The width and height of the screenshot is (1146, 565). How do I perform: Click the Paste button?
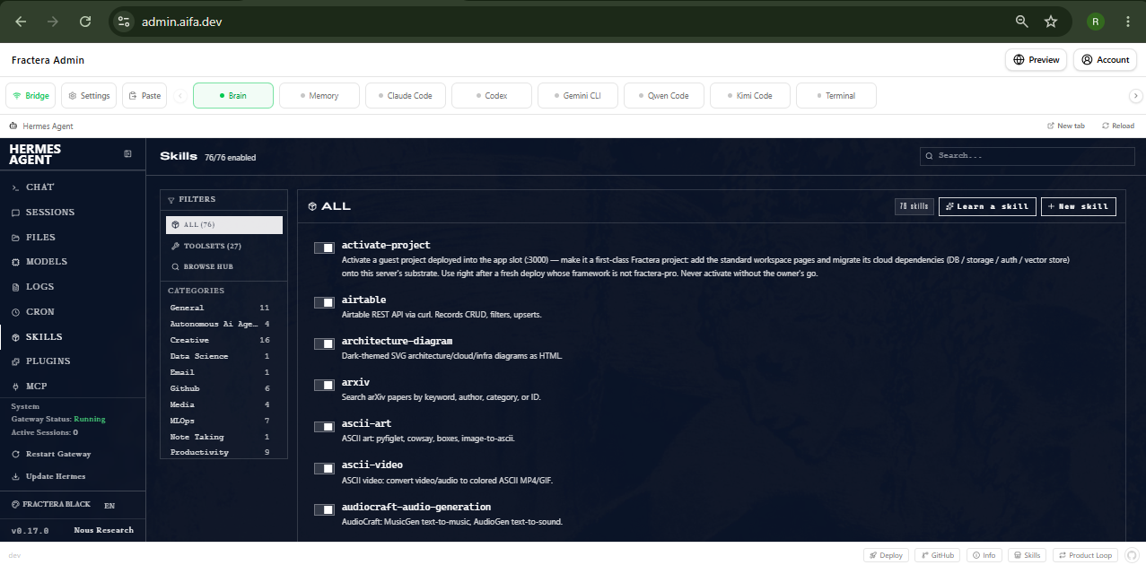(x=144, y=96)
